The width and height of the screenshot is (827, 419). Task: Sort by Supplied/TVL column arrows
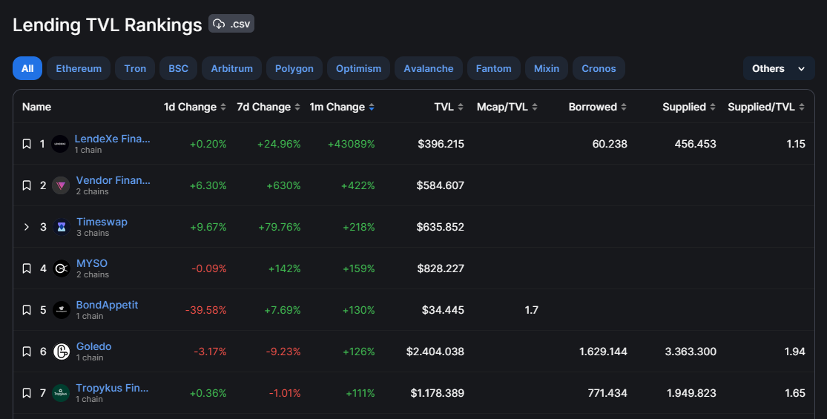click(x=802, y=107)
